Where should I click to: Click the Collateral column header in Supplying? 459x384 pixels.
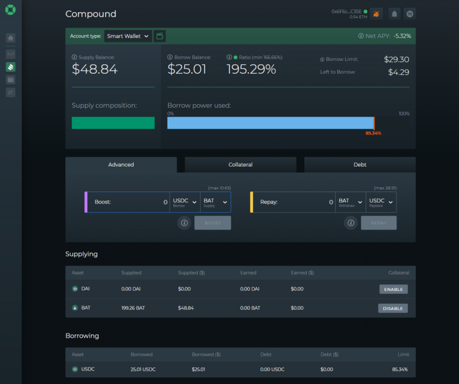[399, 273]
